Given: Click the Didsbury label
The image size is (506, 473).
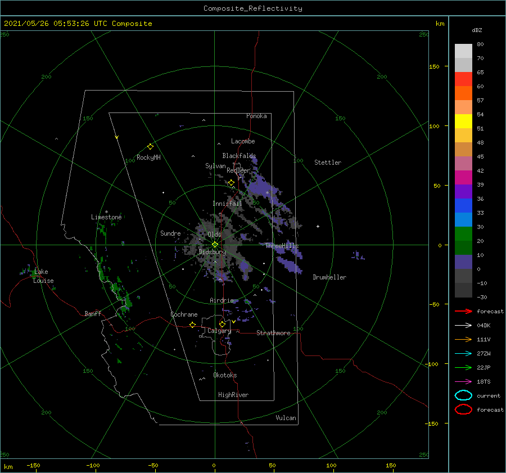Looking at the screenshot, I should [x=212, y=252].
